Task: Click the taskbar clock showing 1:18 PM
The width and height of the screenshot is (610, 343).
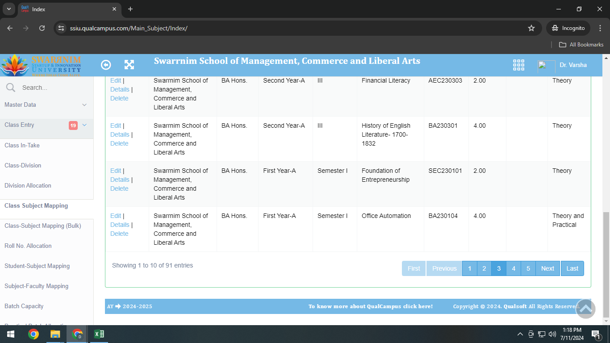Action: tap(572, 334)
